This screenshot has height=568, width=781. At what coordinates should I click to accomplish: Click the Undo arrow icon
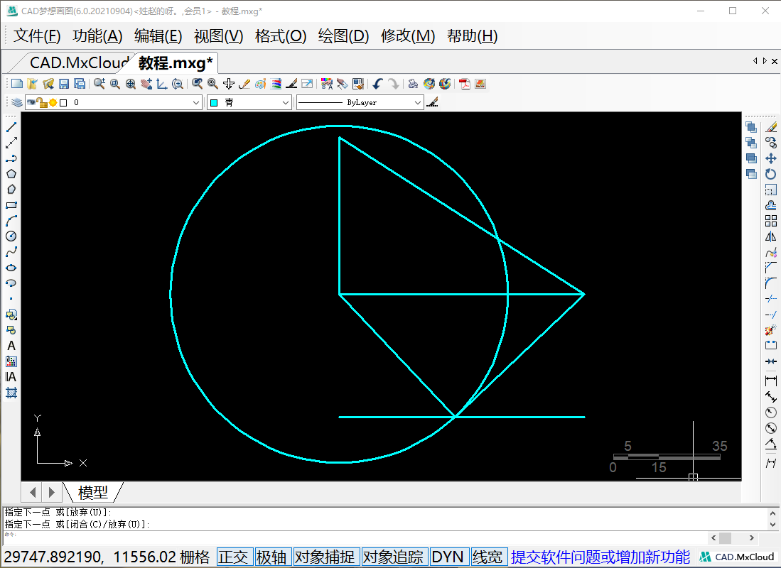377,84
